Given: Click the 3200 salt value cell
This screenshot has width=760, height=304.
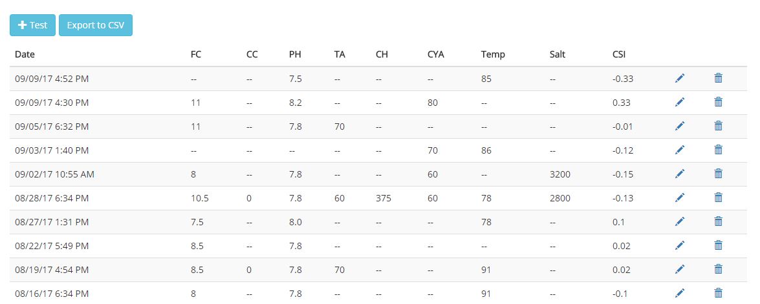Looking at the screenshot, I should point(560,174).
